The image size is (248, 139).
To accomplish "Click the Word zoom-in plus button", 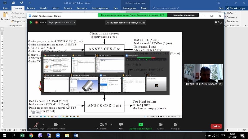I will [x=238, y=130].
